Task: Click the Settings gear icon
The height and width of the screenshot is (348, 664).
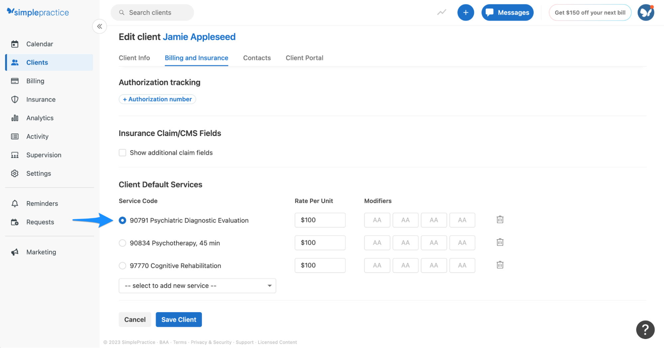Action: 15,174
